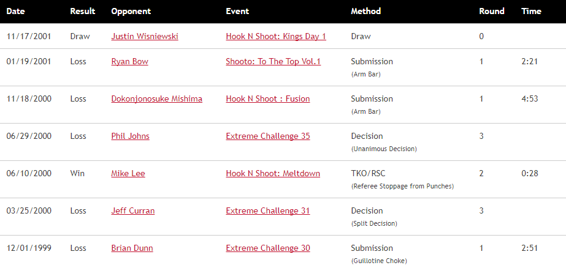Open Brian Dunn fighter link

(132, 248)
